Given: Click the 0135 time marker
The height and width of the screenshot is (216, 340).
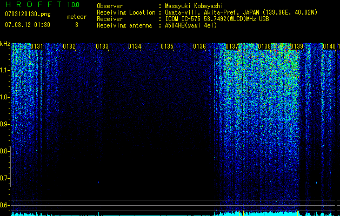Looking at the screenshot, I should [167, 46].
